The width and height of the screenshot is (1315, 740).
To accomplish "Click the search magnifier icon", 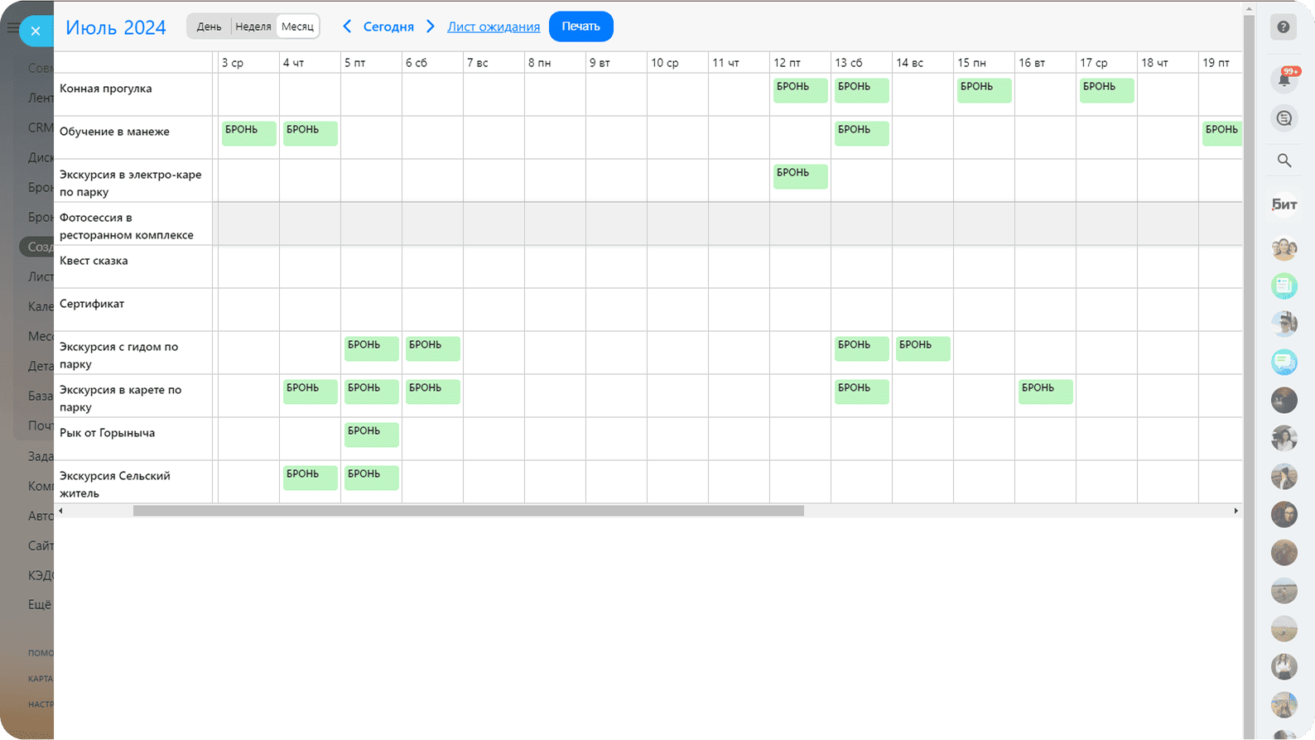I will tap(1284, 161).
